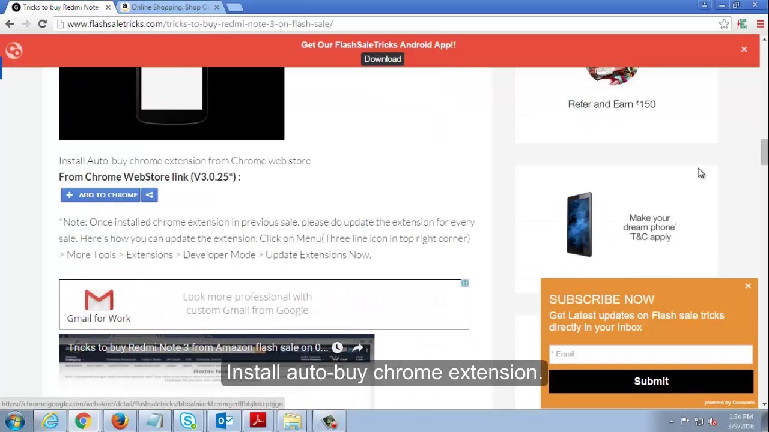Open Skype from the taskbar

click(189, 421)
